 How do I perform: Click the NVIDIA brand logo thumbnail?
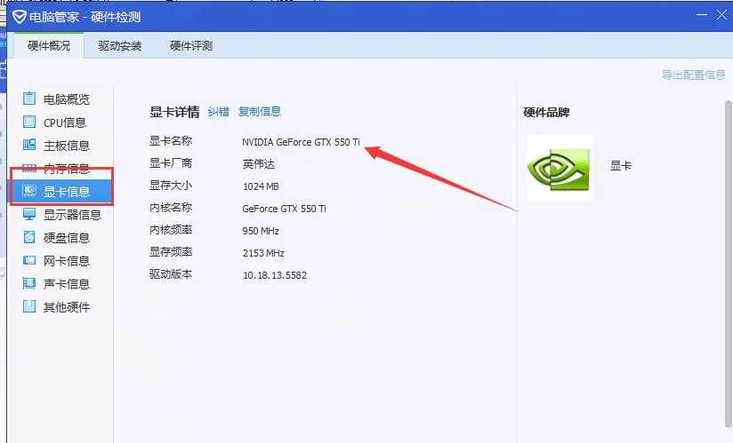(560, 168)
